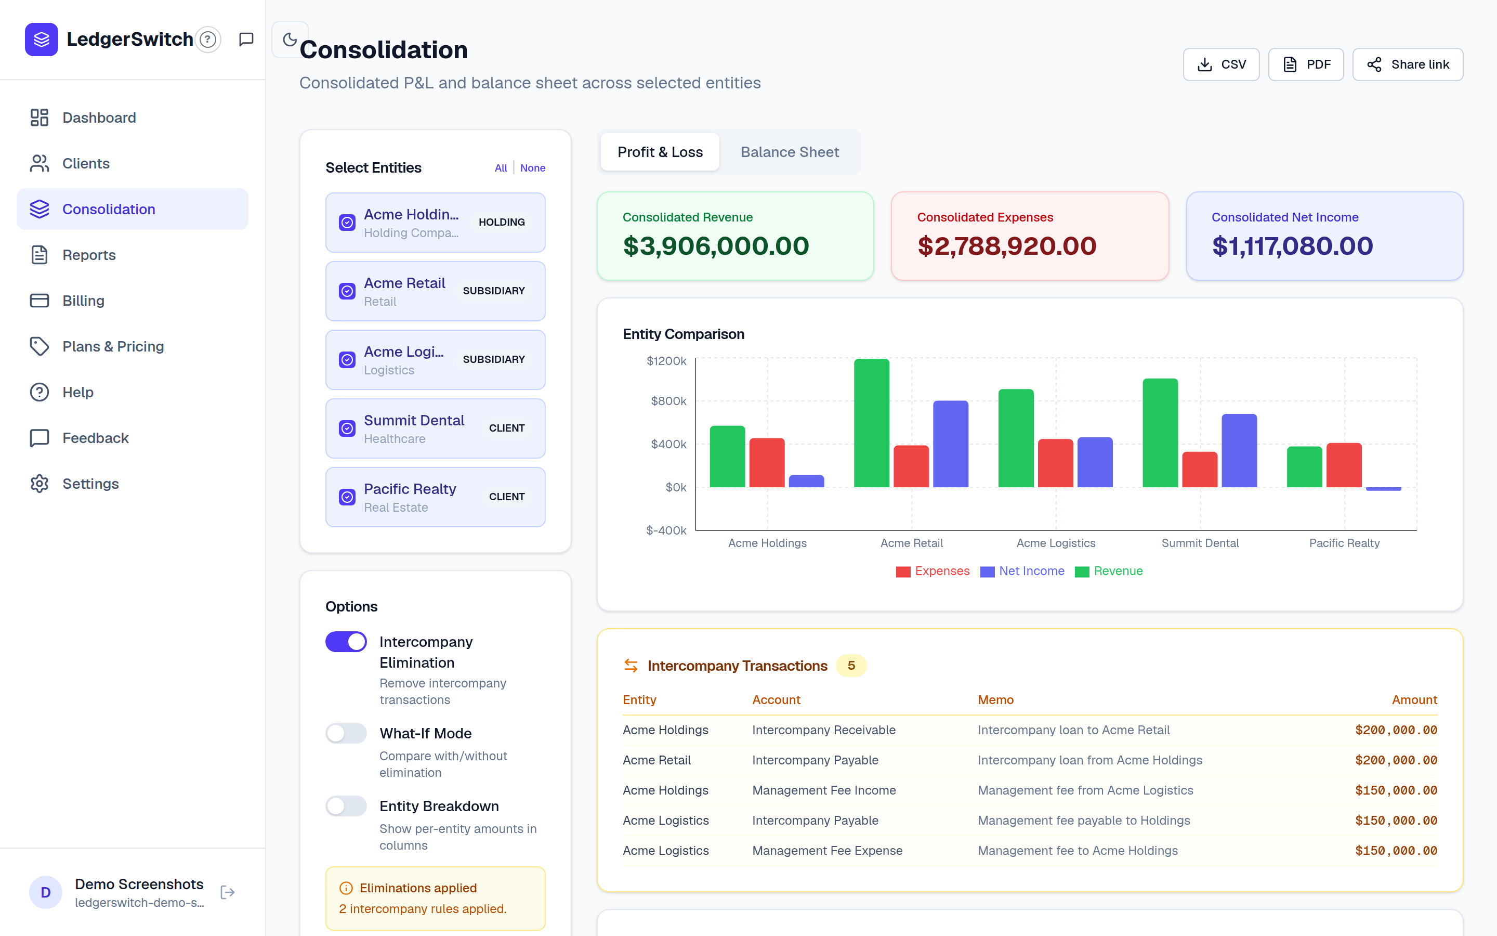Open Dashboard in the sidebar
Image resolution: width=1497 pixels, height=936 pixels.
[x=133, y=118]
